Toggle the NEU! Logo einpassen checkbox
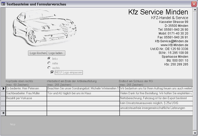198x136 pixels. (52, 72)
